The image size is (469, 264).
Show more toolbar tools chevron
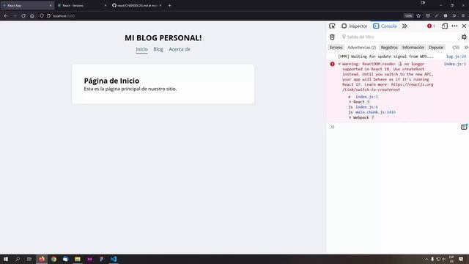click(454, 15)
